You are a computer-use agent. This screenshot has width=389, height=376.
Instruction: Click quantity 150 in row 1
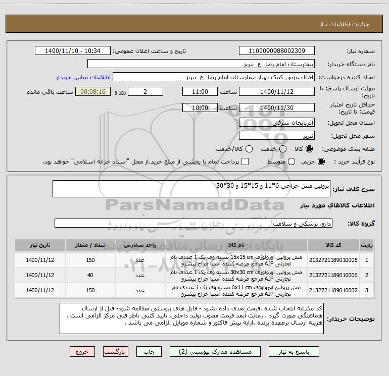tap(90, 260)
